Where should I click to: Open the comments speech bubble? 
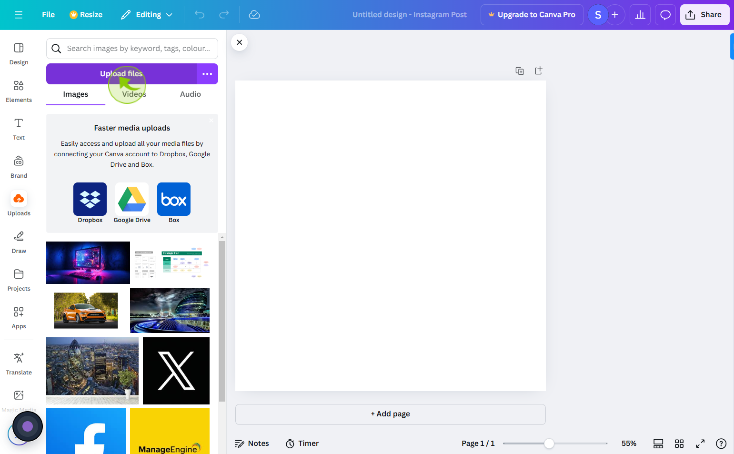point(665,15)
